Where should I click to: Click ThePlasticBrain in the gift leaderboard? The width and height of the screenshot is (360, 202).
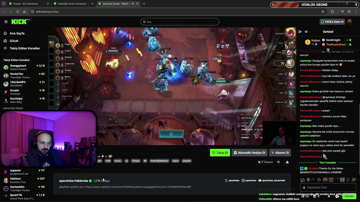[336, 44]
